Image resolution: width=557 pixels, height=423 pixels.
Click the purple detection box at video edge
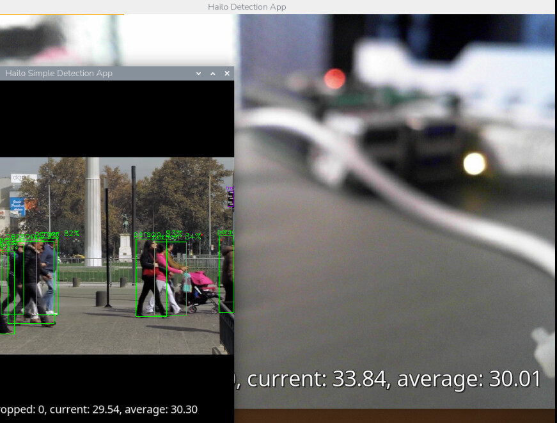click(230, 197)
